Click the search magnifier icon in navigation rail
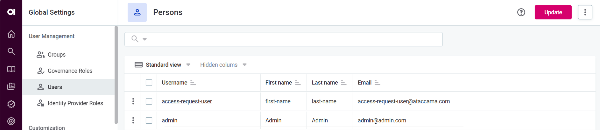Viewport: 600px width, 130px height. (11, 51)
